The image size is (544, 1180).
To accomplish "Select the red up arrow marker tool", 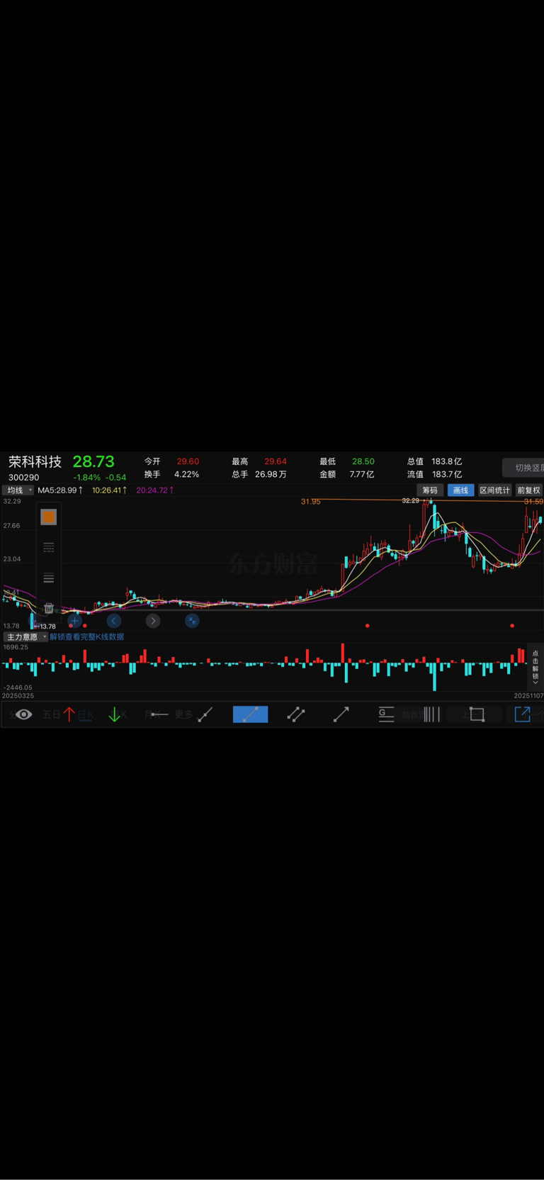I will (69, 714).
